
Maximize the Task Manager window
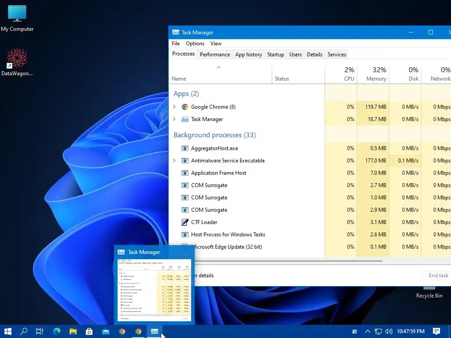[431, 32]
